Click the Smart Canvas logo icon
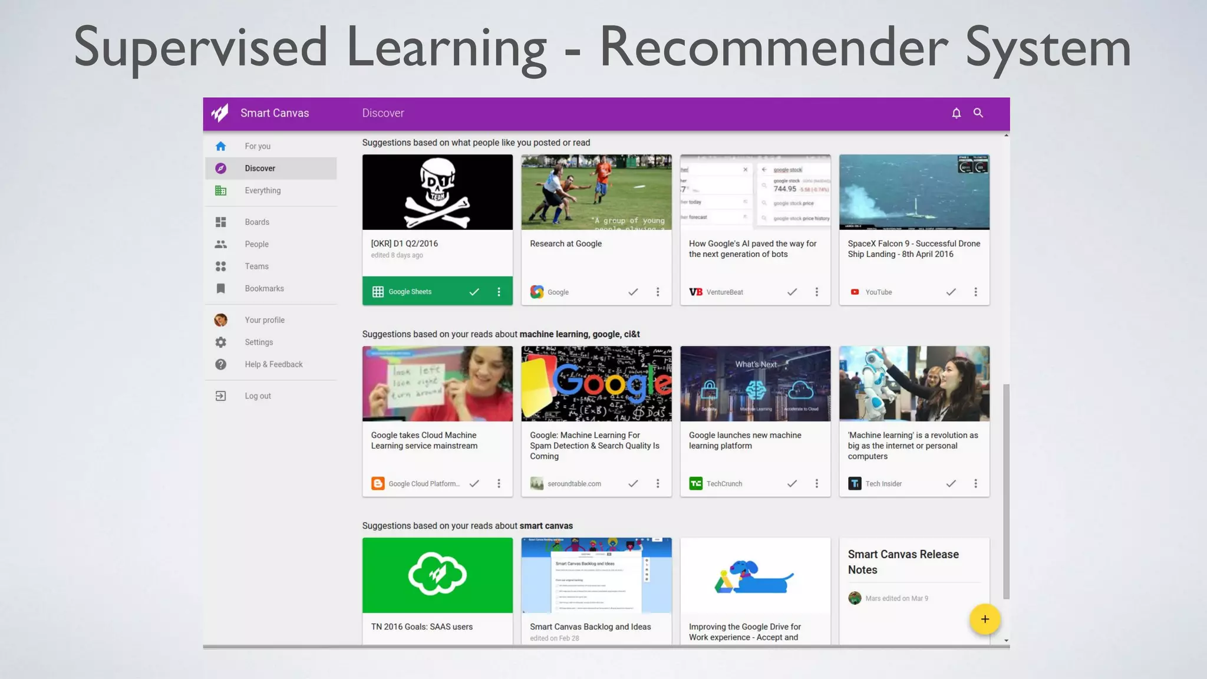The image size is (1207, 679). click(220, 113)
